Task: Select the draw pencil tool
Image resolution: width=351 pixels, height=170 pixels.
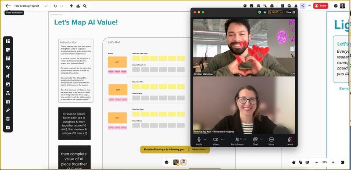Action: 8,110
